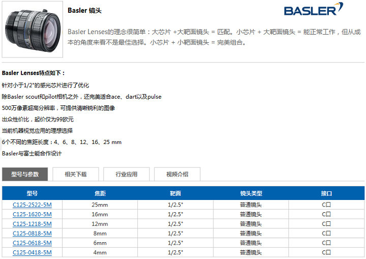
Task: Open the C125-0418-5M model link
Action: [x=32, y=252]
